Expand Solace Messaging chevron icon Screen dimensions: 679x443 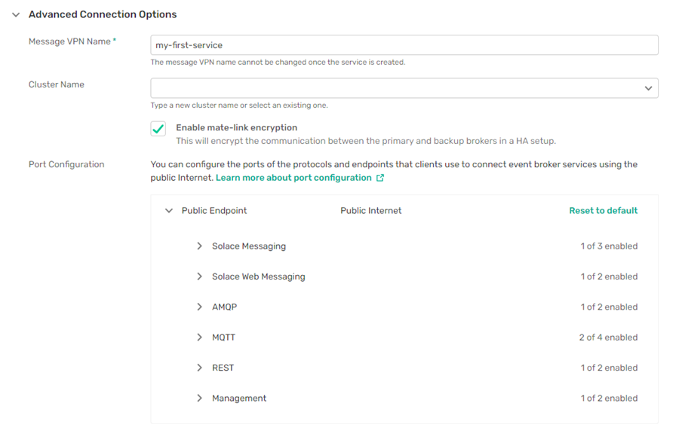point(199,246)
